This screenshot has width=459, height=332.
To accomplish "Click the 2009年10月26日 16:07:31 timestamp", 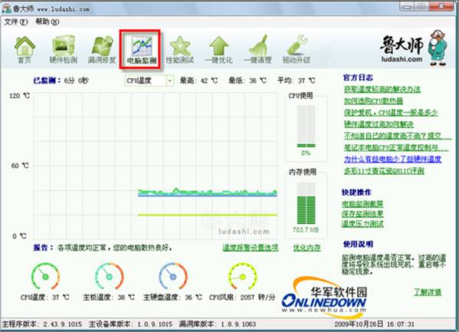I will click(375, 324).
